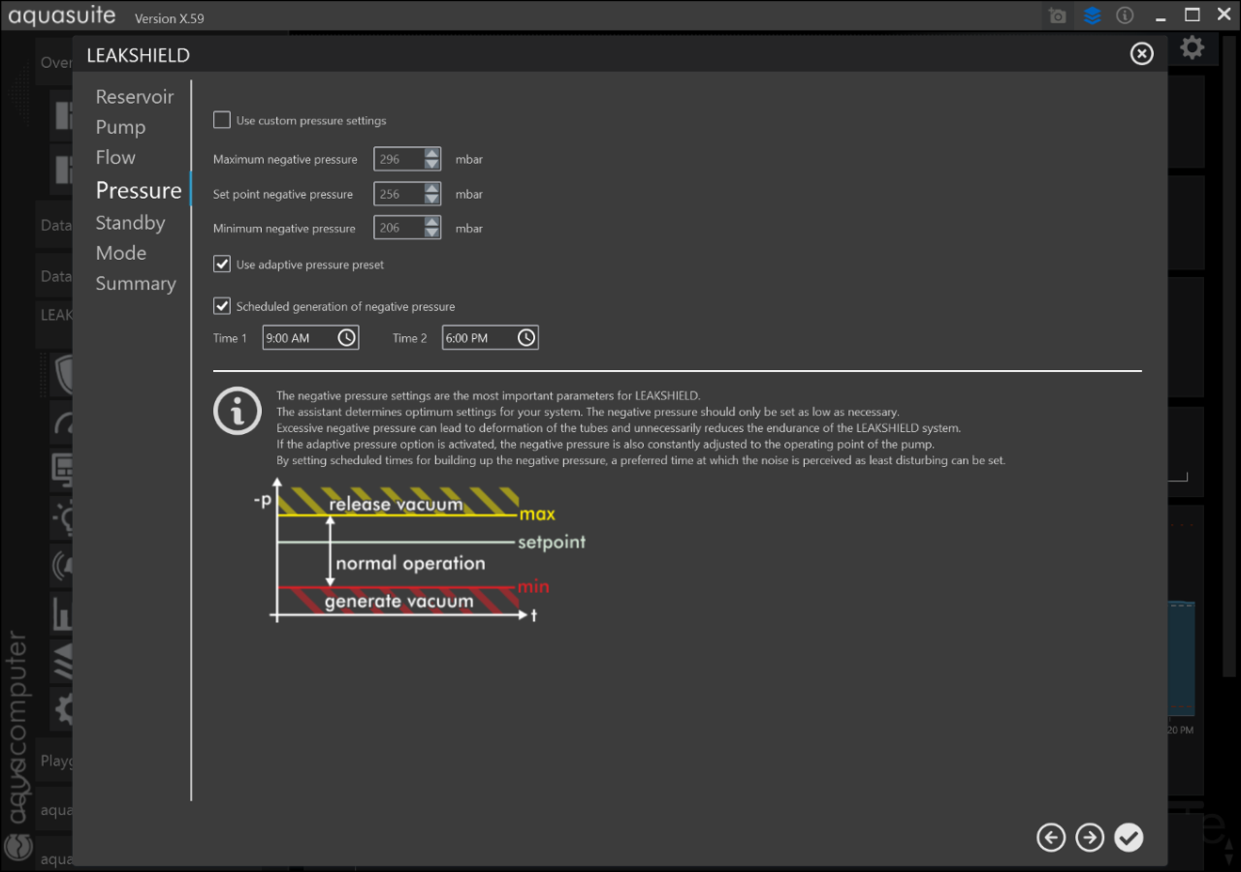This screenshot has width=1241, height=872.
Task: Switch to the Pump step
Action: pyautogui.click(x=120, y=127)
